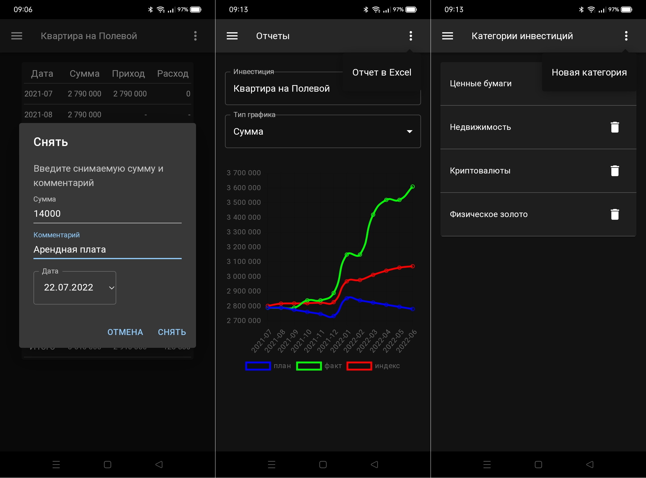Delete the Физическое золото category
This screenshot has height=478, width=646.
(x=615, y=214)
